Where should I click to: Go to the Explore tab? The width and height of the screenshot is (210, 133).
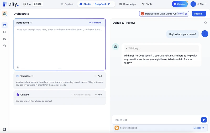67,4
